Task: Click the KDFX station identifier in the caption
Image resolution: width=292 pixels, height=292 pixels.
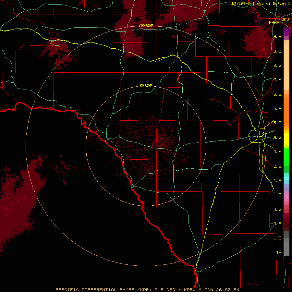Action: pos(190,290)
